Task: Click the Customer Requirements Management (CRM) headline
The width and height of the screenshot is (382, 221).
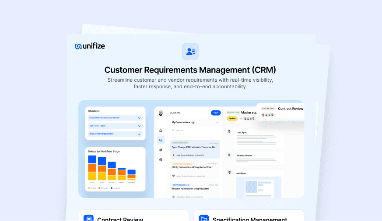Action: (190, 70)
